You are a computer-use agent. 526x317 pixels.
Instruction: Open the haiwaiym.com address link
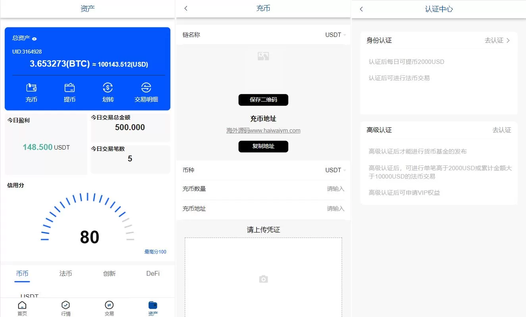(263, 131)
